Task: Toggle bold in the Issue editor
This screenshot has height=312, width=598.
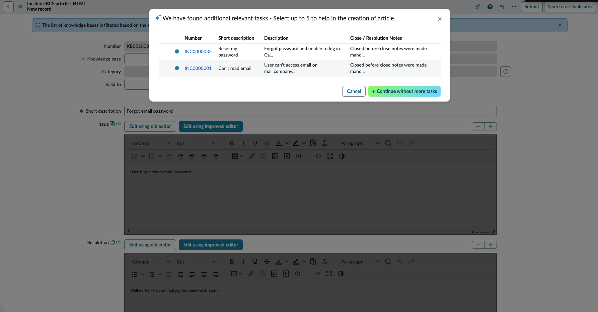Action: pyautogui.click(x=232, y=143)
